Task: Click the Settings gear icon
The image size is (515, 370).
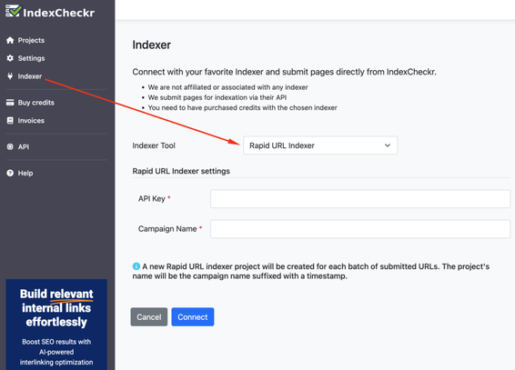Action: tap(10, 58)
